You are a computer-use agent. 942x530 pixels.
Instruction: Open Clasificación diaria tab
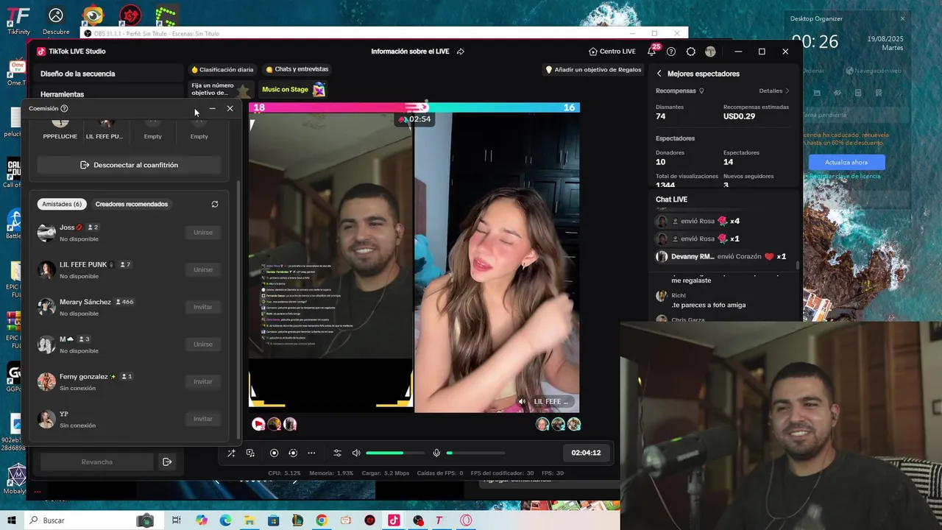(x=222, y=69)
